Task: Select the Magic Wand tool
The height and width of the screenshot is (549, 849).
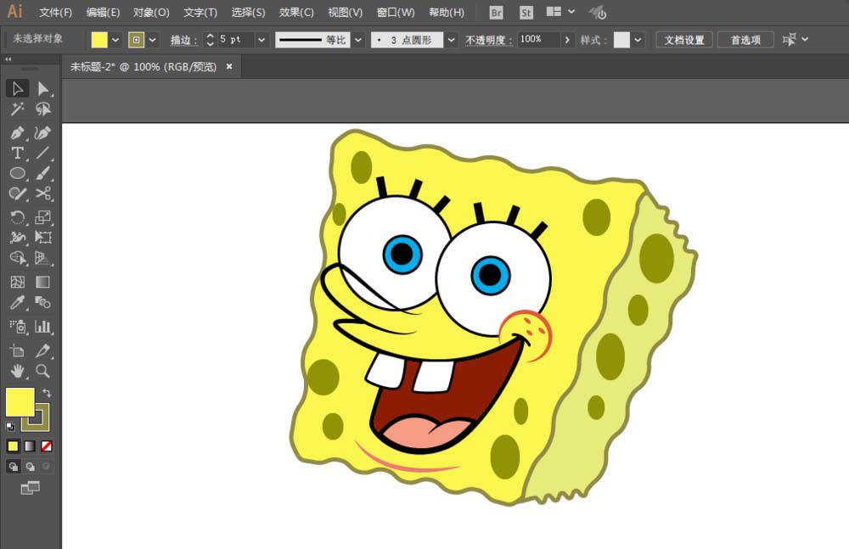Action: coord(17,109)
